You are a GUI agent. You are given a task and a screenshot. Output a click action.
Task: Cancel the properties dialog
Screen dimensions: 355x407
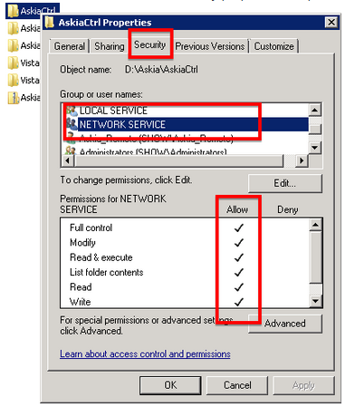237,385
